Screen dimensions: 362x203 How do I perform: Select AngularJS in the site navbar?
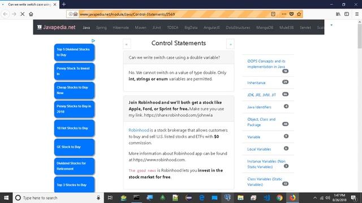[x=212, y=28]
